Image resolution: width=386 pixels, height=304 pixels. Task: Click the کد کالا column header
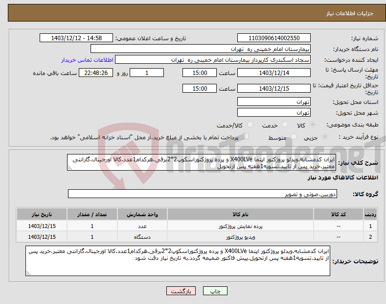pos(339,214)
